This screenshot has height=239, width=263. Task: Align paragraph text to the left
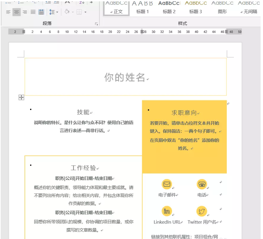8,12
